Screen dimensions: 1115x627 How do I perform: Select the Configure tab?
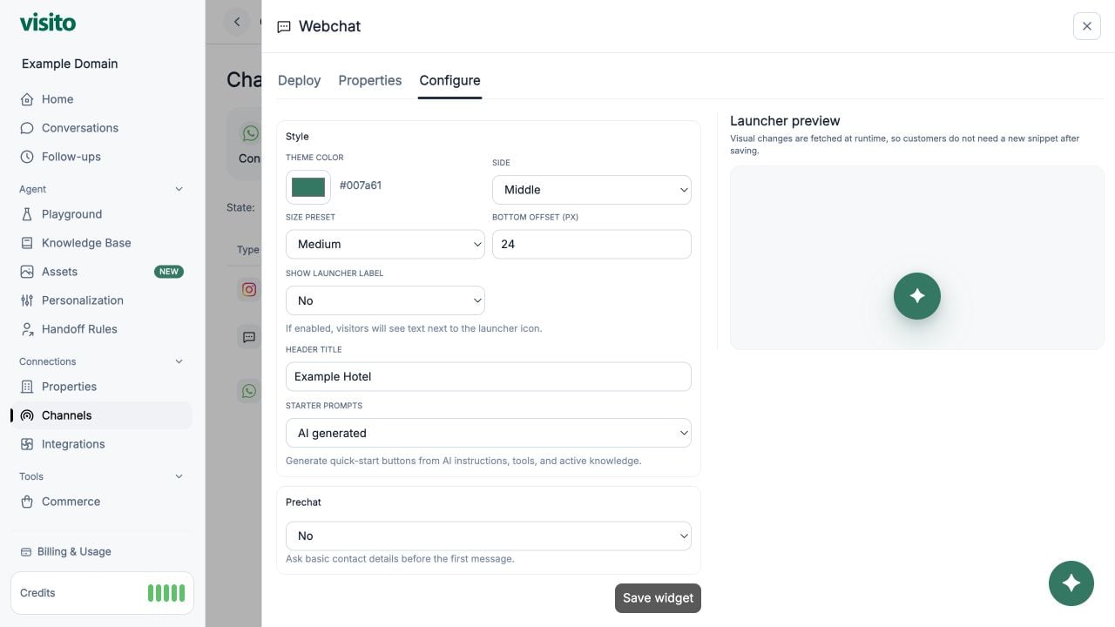coord(449,80)
